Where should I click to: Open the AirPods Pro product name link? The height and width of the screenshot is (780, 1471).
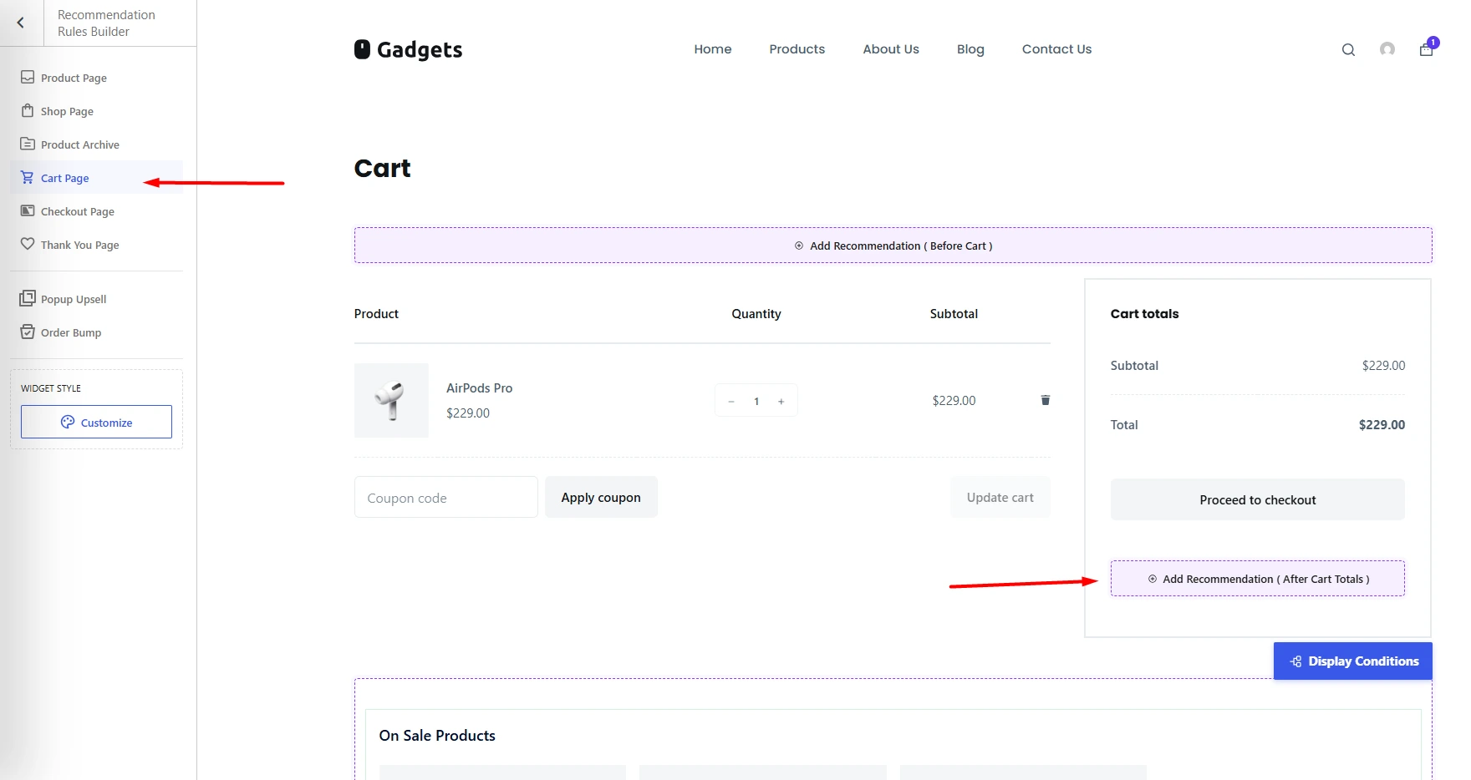tap(479, 388)
